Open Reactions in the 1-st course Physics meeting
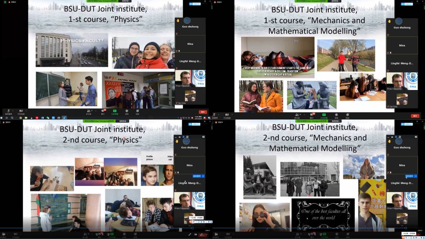The image size is (425, 239). (x=137, y=112)
